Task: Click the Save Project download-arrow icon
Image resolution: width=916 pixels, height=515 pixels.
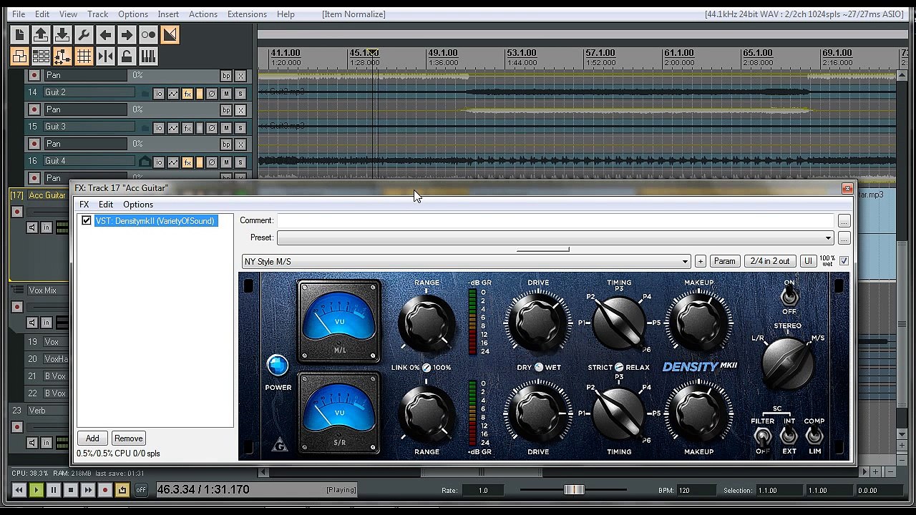Action: coord(62,34)
